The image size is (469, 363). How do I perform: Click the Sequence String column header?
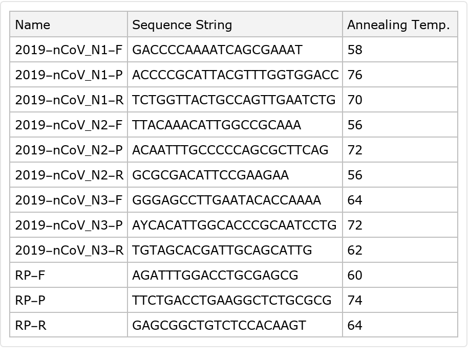182,25
